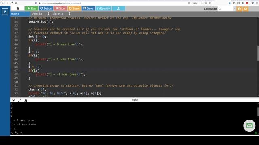Open the Video3.c tab
Image resolution: width=259 pixels, height=145 pixels.
[x=37, y=14]
